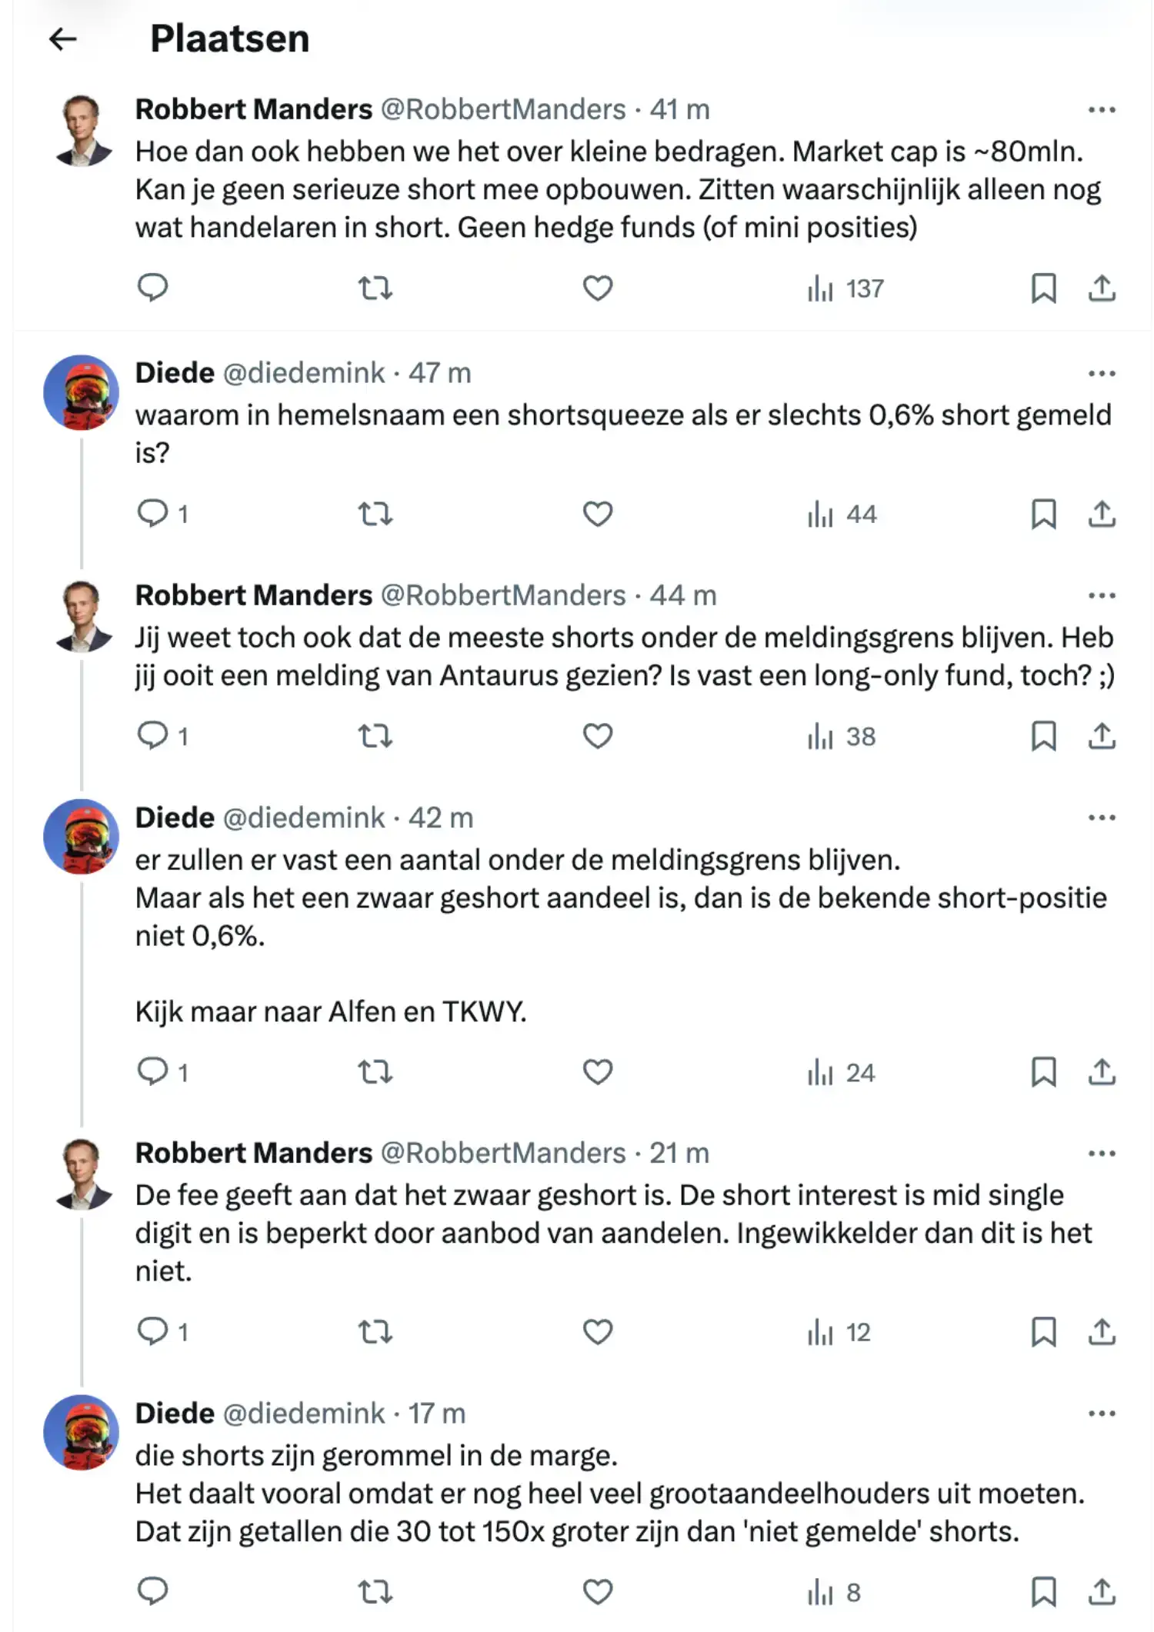View analytics with 24 views on Diede's post

pyautogui.click(x=841, y=1073)
